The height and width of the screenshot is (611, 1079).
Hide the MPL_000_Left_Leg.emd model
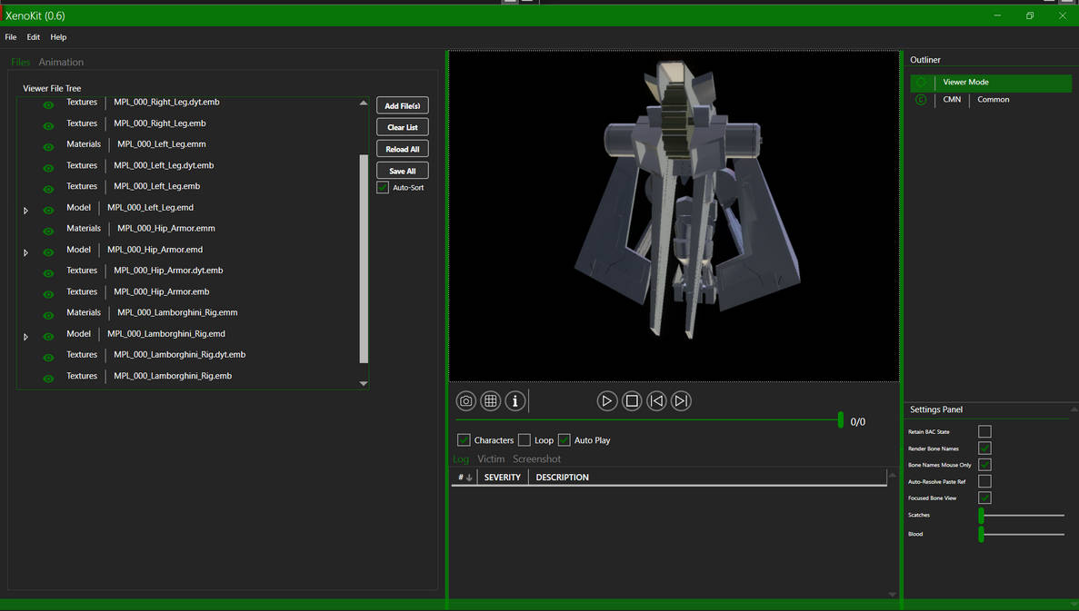click(x=48, y=211)
